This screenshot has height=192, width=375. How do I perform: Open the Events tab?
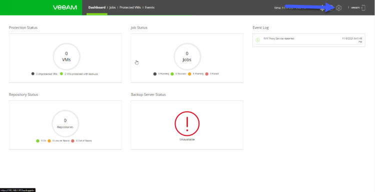pos(149,7)
